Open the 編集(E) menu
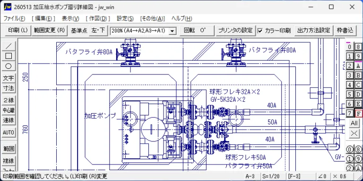 (43, 18)
